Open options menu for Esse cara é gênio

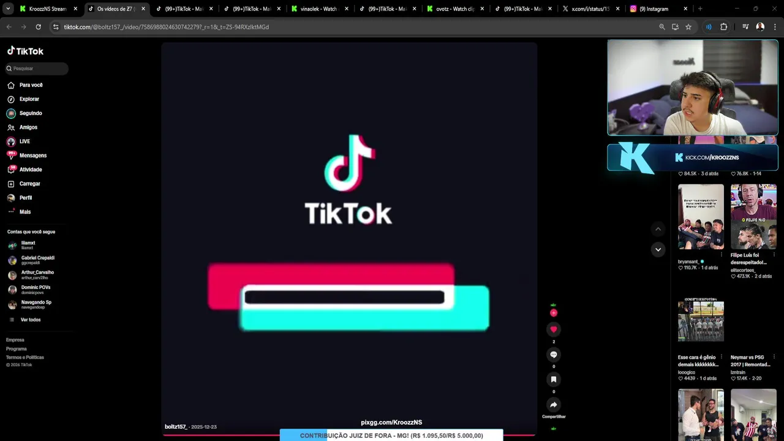coord(721,356)
